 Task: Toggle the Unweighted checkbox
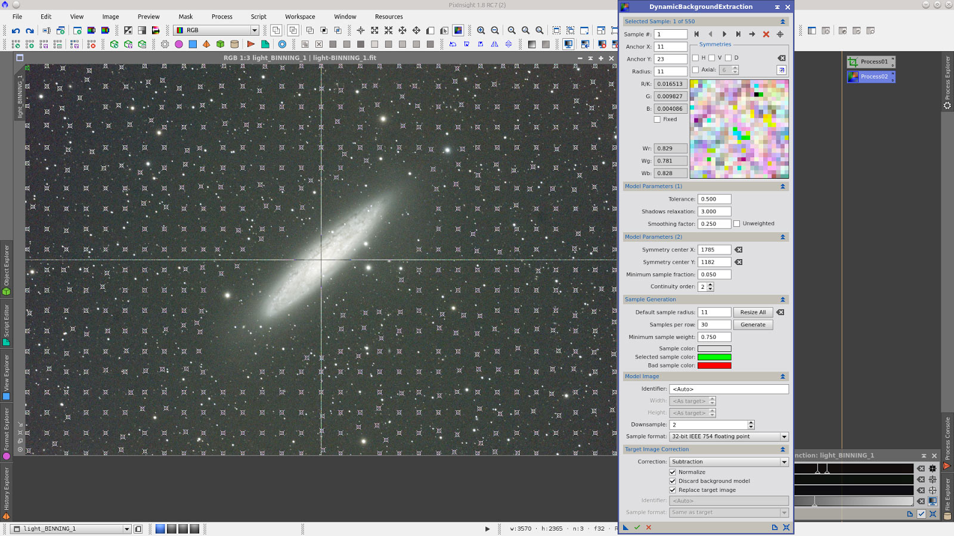pyautogui.click(x=737, y=224)
